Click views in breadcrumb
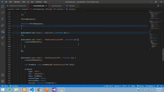Screen dimensions: 164x92 [18, 9]
